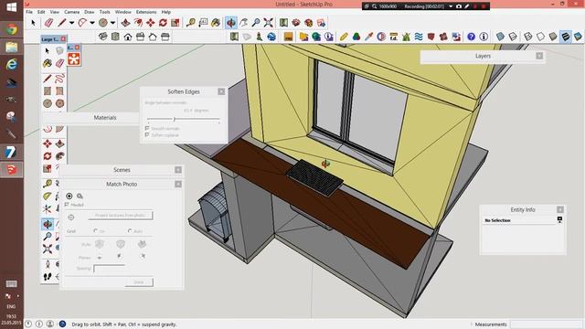This screenshot has height=329, width=585.
Task: Expand the Materials panel title bar
Action: click(91, 118)
